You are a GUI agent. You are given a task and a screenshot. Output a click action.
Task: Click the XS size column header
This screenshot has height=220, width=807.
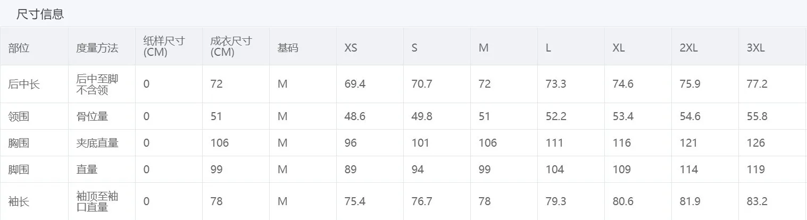coord(351,48)
